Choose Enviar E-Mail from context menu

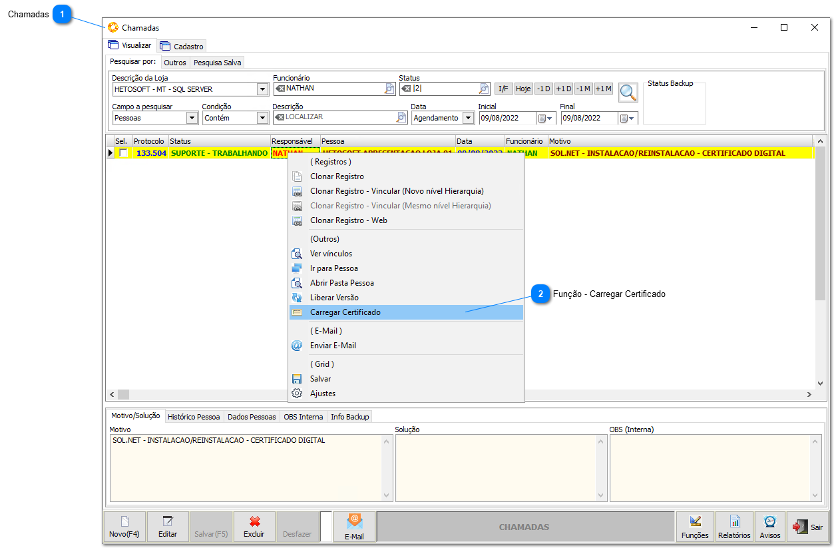(x=333, y=346)
